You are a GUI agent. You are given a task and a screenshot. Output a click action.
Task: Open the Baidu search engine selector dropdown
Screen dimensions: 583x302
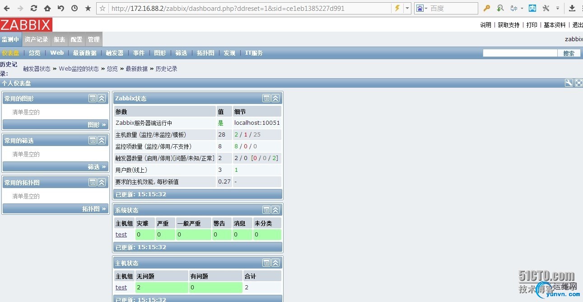[421, 9]
